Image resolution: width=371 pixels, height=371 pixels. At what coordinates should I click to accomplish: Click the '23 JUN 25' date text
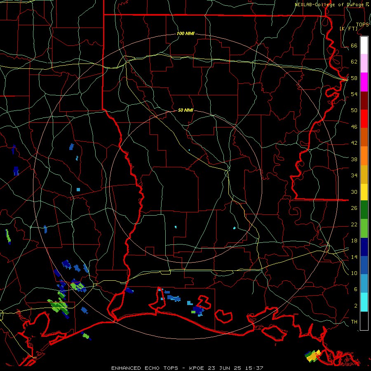click(x=225, y=368)
